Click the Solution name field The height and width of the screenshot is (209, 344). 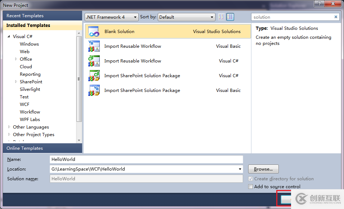(x=146, y=178)
